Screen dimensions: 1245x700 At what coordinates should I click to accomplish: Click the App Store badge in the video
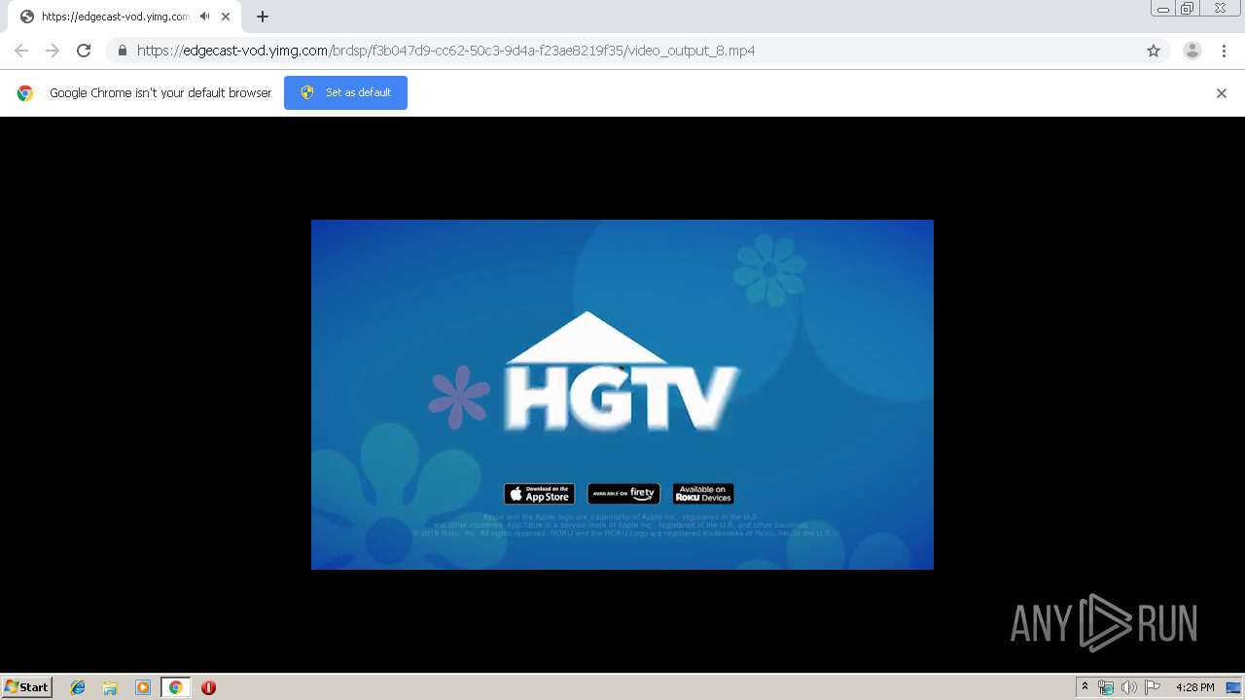[x=540, y=494]
